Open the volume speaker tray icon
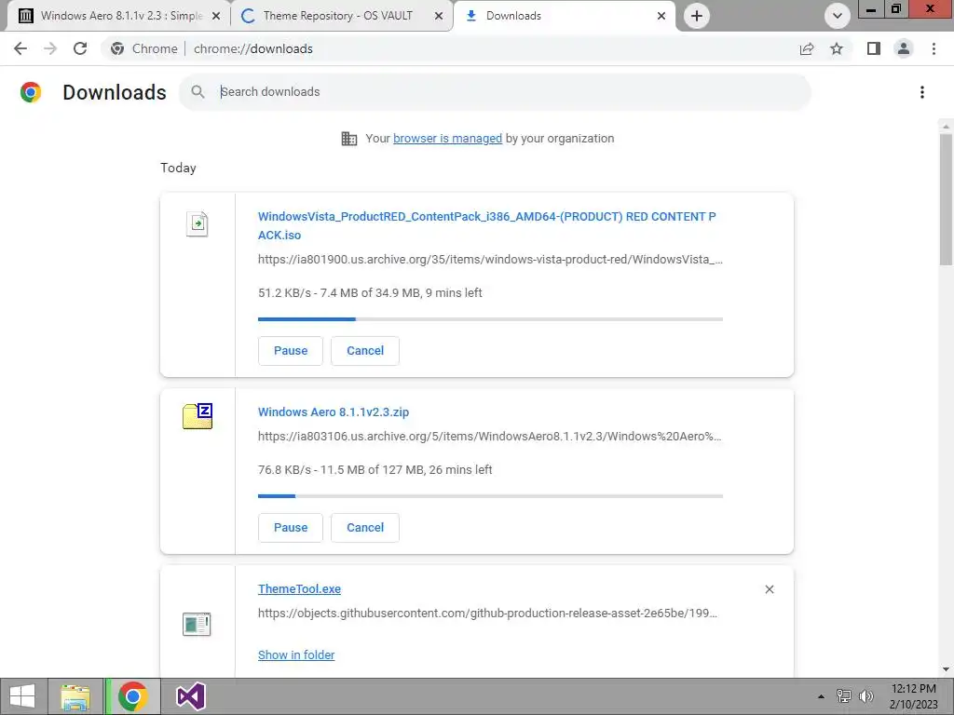Viewport: 954px width, 715px height. click(x=865, y=696)
